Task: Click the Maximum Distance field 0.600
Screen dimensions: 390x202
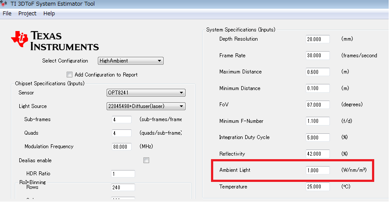Action: pyautogui.click(x=318, y=72)
